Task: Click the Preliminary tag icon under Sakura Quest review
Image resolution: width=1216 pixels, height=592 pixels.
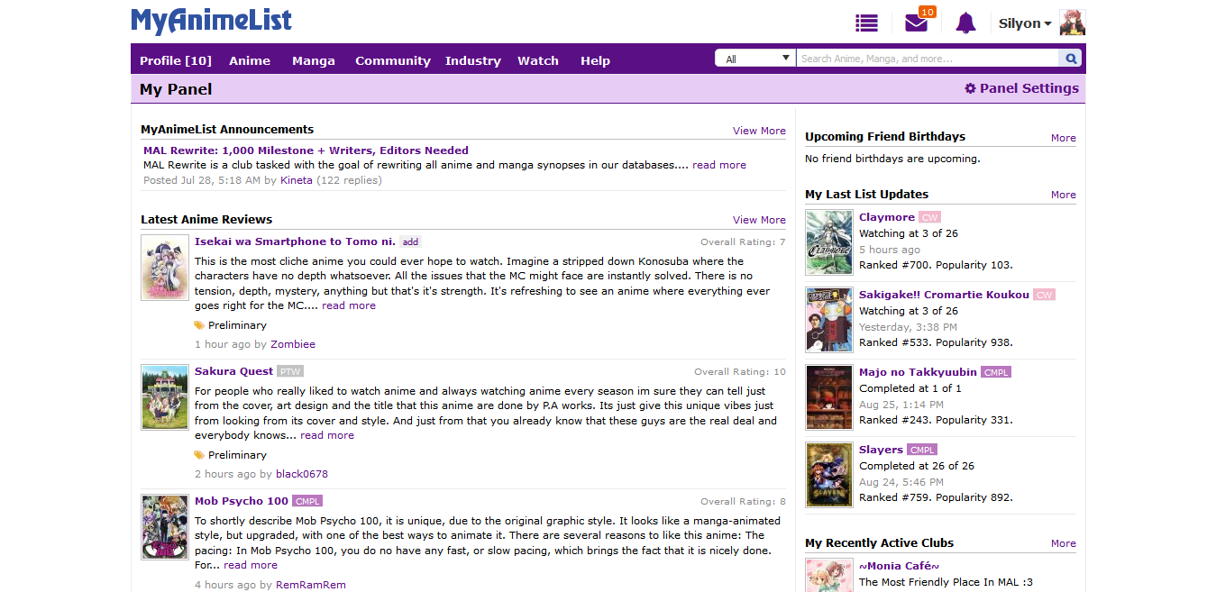Action: pyautogui.click(x=199, y=455)
